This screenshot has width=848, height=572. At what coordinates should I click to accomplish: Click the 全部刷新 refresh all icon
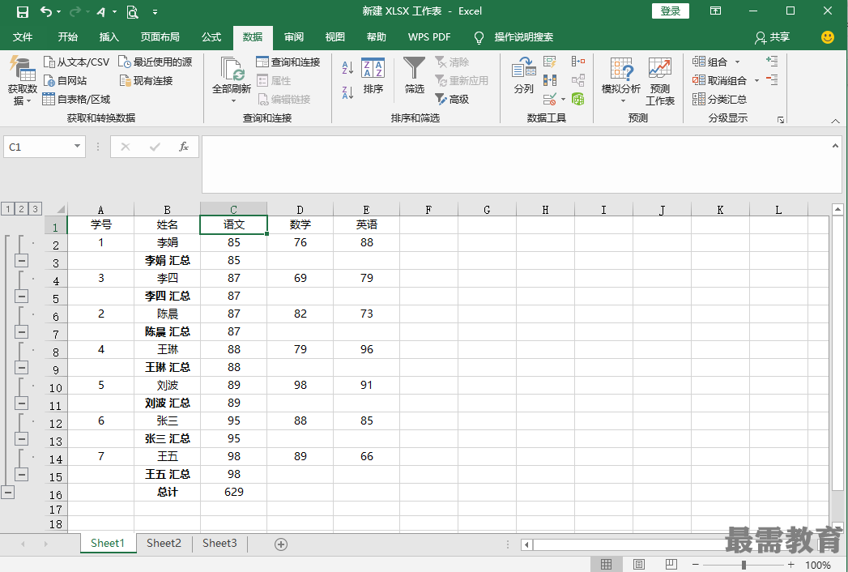click(x=232, y=69)
